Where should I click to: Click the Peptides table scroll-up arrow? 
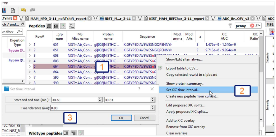261,33
